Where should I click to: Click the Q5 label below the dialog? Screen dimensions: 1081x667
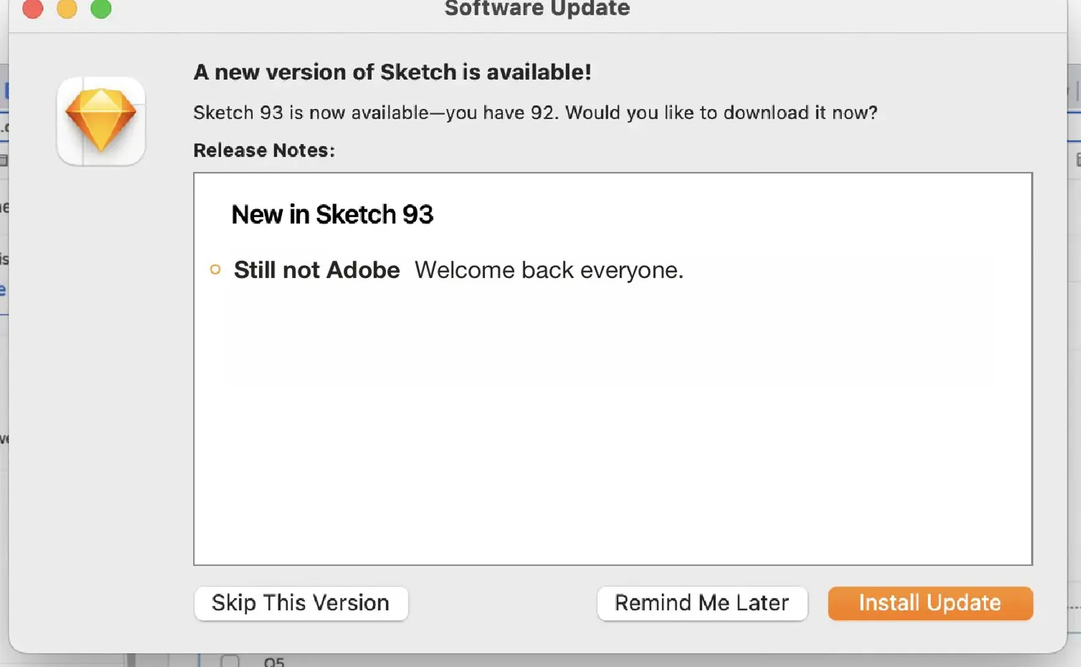click(x=274, y=662)
